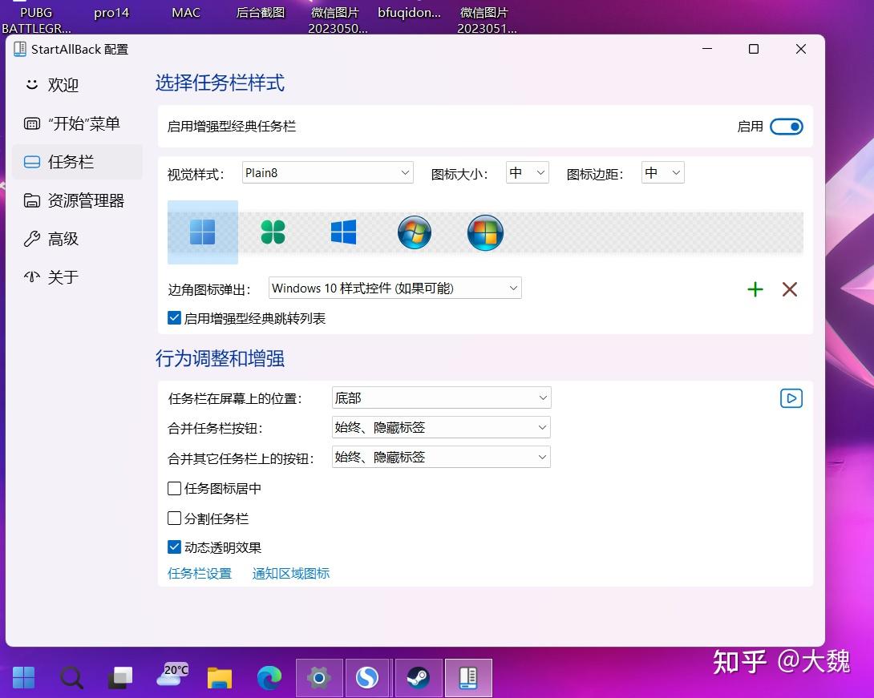Select the rightmost classic orb start button style
The image size is (874, 698).
tap(485, 232)
